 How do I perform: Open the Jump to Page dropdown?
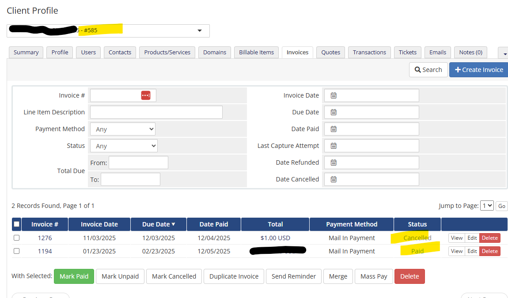click(x=487, y=206)
